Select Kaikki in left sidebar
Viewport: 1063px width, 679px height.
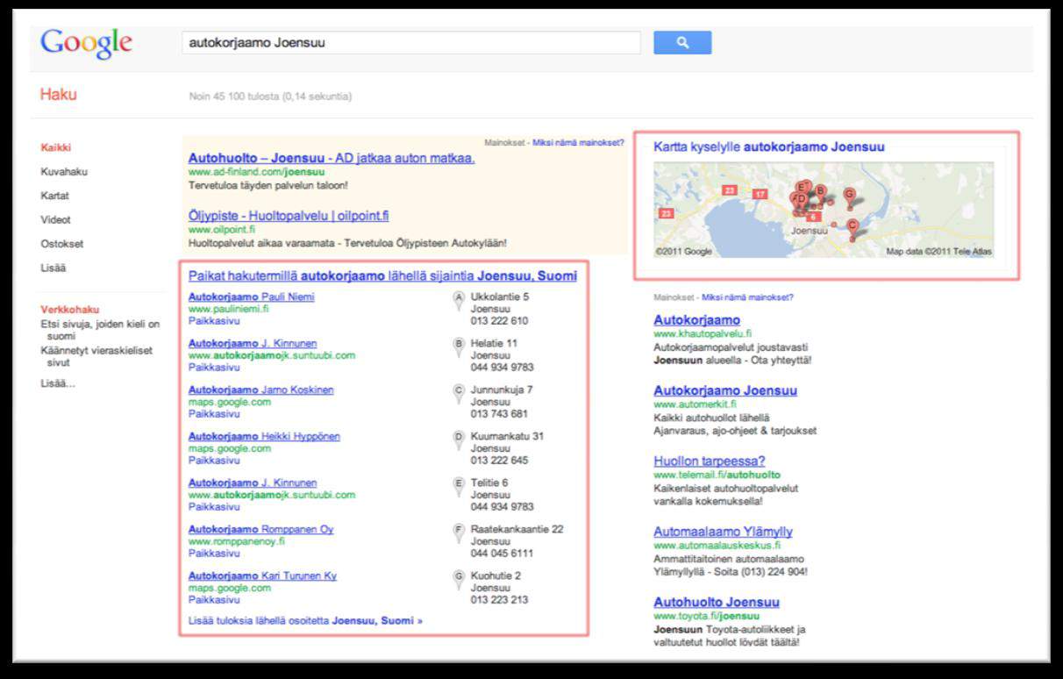click(x=55, y=147)
